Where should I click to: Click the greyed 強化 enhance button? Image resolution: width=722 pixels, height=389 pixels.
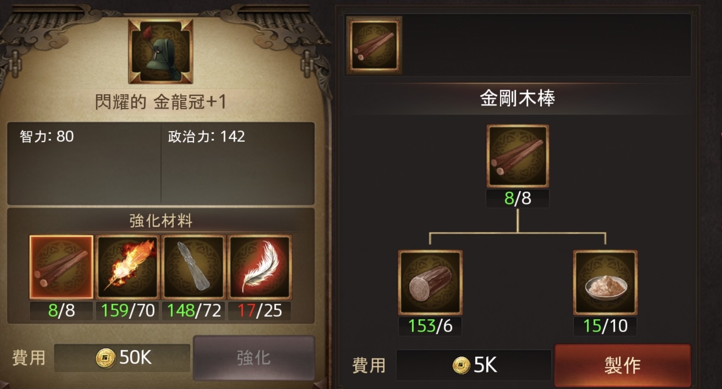click(x=254, y=357)
